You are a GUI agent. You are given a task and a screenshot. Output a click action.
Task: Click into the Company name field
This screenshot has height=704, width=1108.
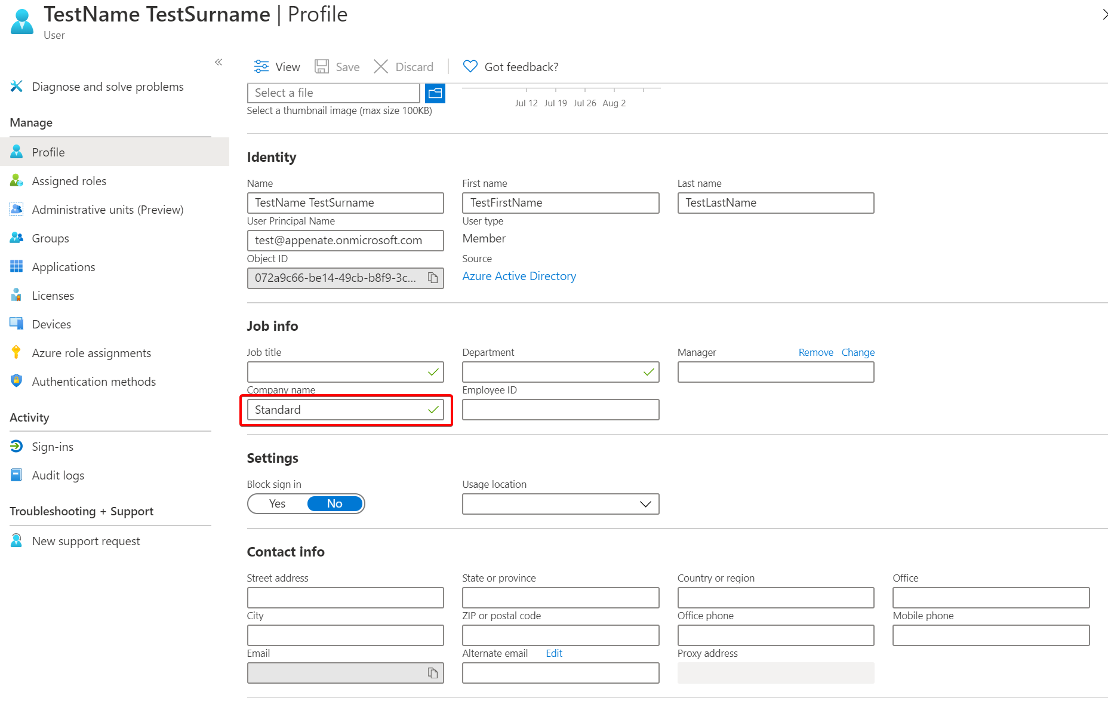(x=337, y=410)
